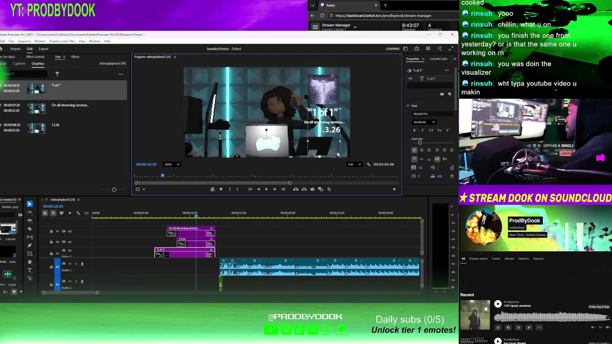The image size is (612, 344).
Task: Add marker in the timeline panel
Action: tap(70, 213)
